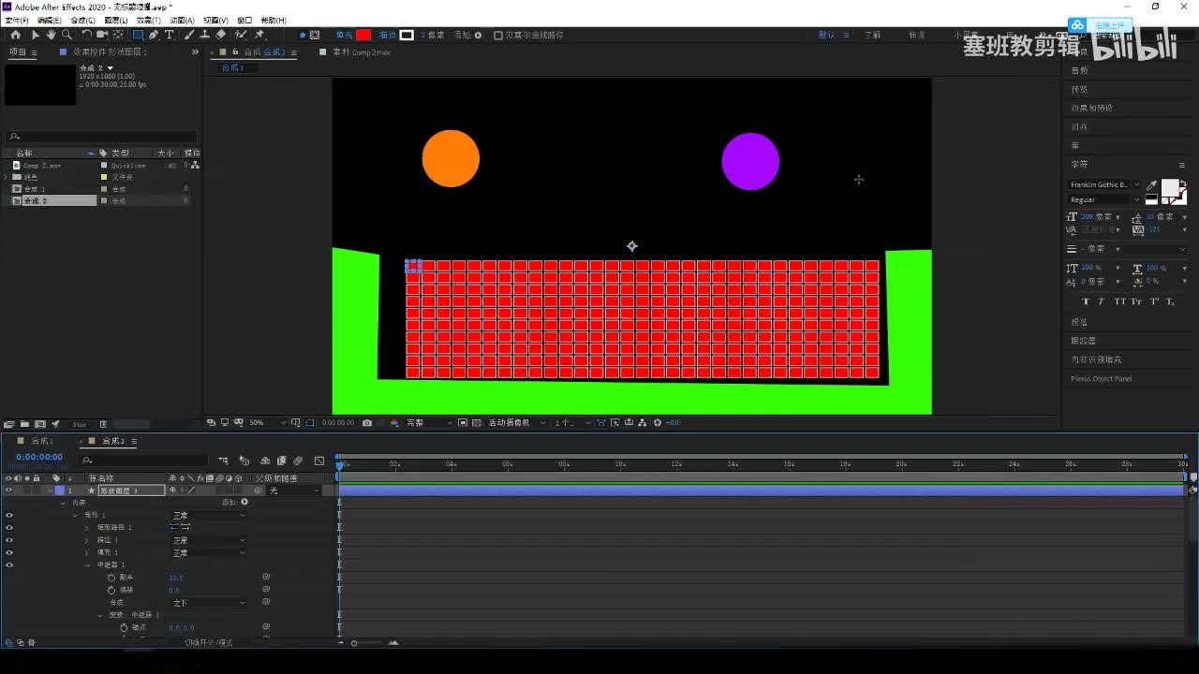
Task: Select the Rectangle shape tool
Action: 138,35
